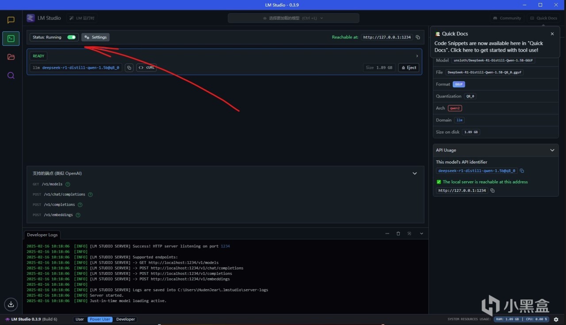Open the Downloads icon at sidebar bottom
This screenshot has height=325, width=566.
point(11,304)
